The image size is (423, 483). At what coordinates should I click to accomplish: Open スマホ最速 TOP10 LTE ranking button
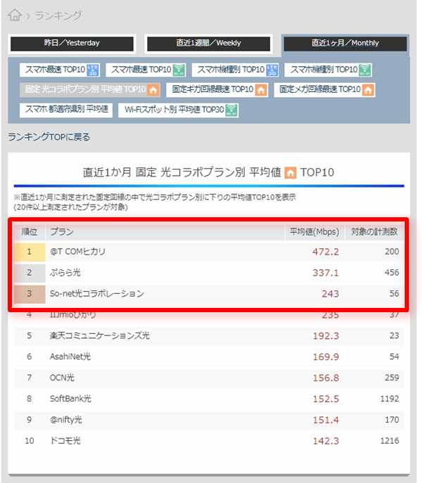pyautogui.click(x=60, y=70)
